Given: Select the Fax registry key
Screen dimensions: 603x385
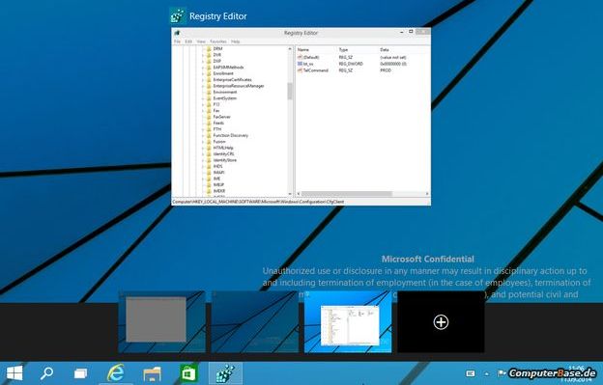Looking at the screenshot, I should pyautogui.click(x=216, y=111).
